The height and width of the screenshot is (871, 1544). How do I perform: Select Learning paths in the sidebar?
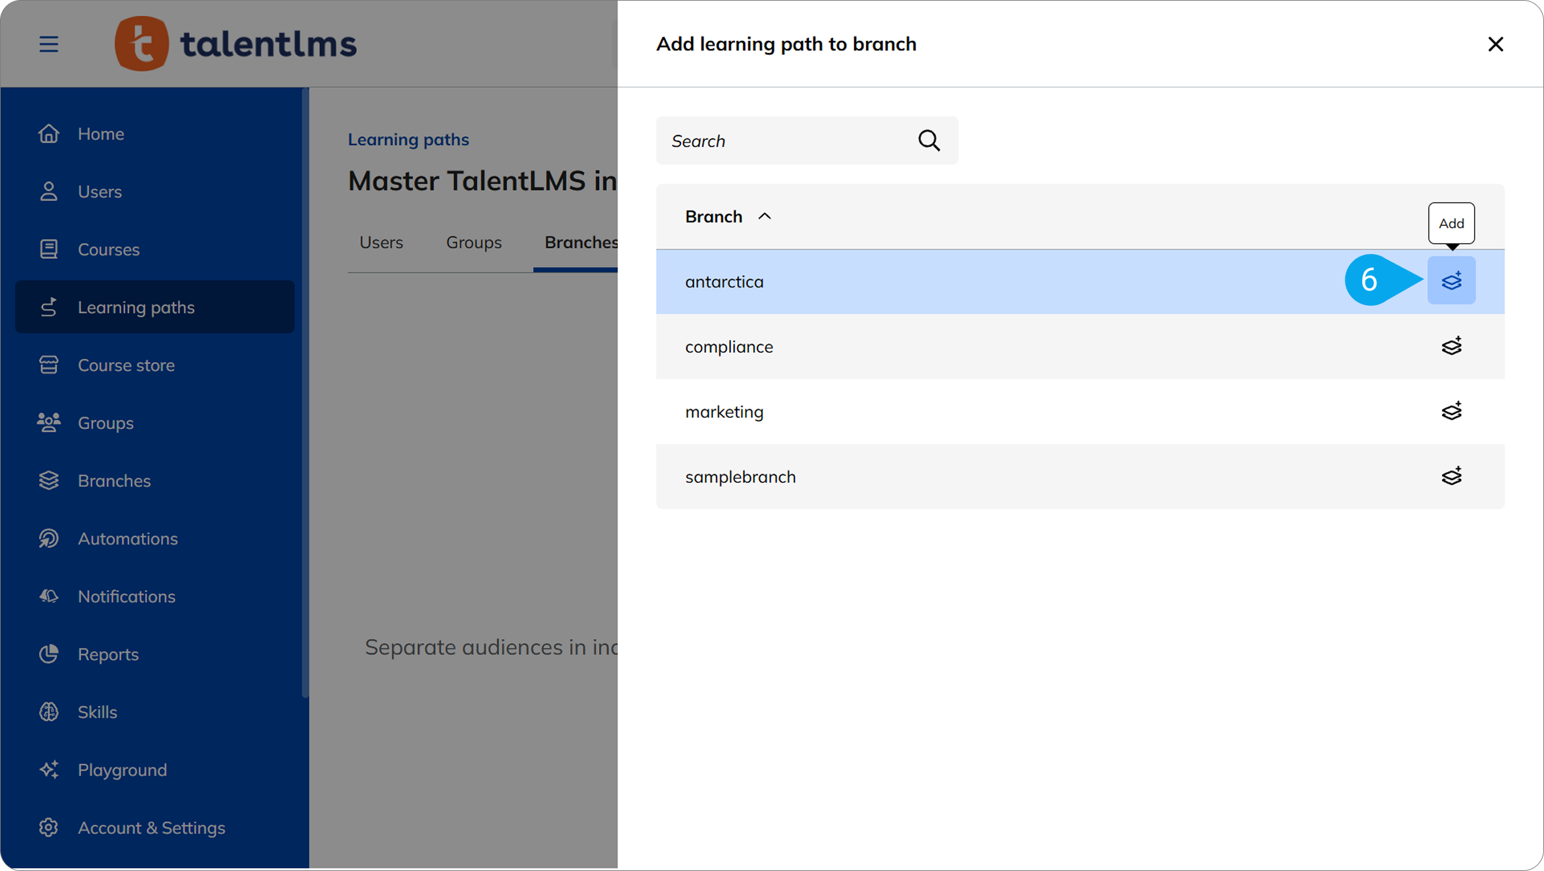[x=155, y=307]
